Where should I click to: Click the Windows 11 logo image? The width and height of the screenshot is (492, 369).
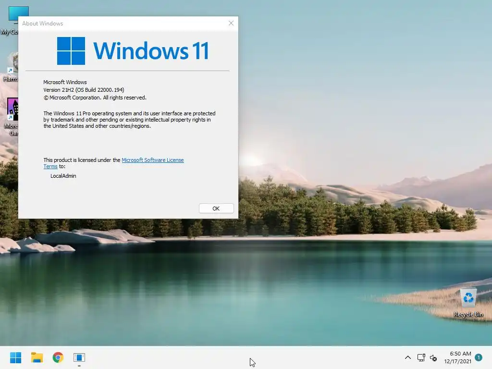[x=133, y=51]
